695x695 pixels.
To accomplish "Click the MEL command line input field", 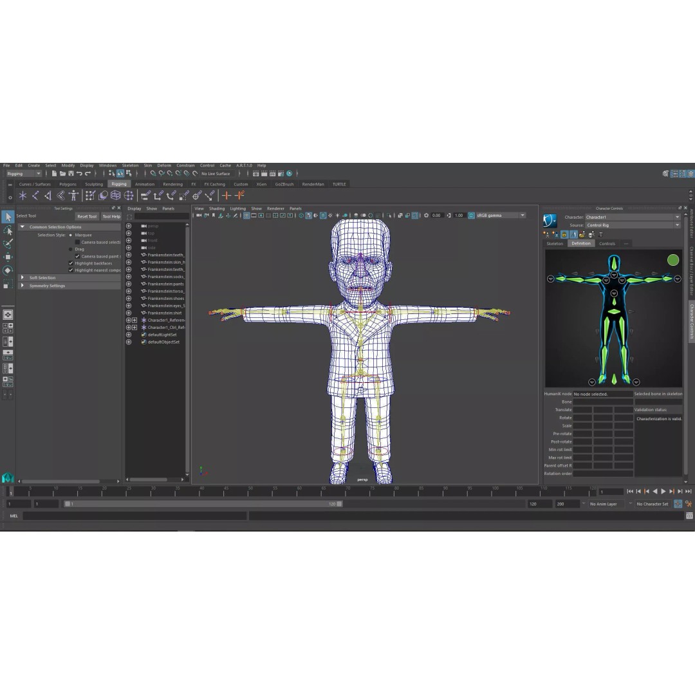I will (x=134, y=516).
